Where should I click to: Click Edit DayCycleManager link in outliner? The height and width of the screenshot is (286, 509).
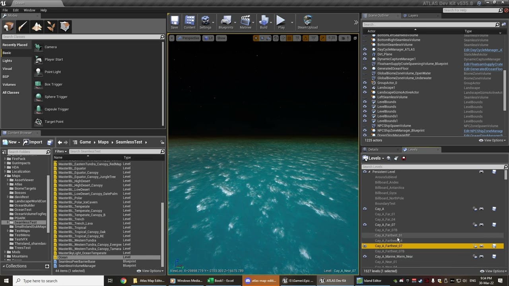[x=483, y=50]
